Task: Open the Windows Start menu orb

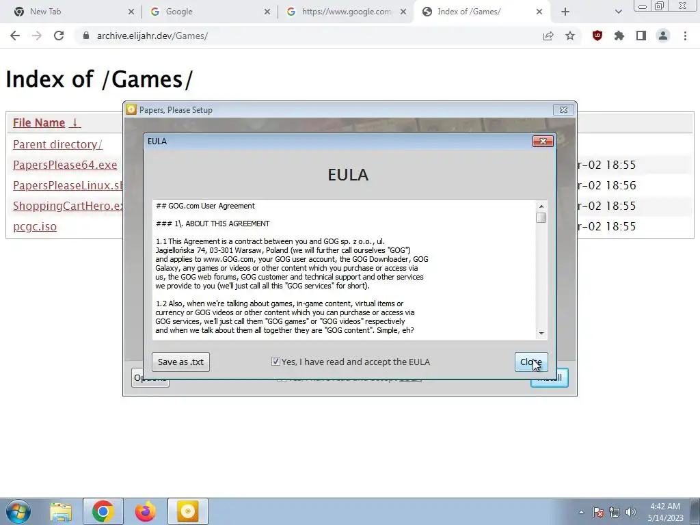Action: point(18,511)
